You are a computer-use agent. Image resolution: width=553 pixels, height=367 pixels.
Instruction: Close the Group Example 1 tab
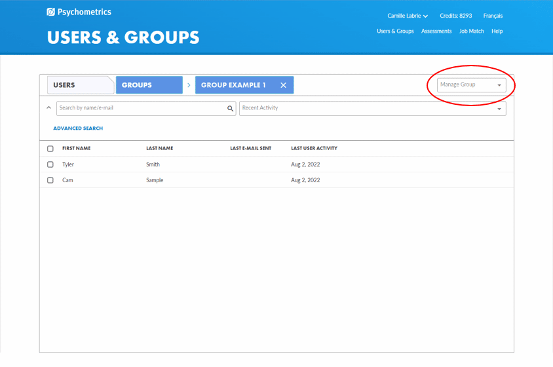(283, 85)
